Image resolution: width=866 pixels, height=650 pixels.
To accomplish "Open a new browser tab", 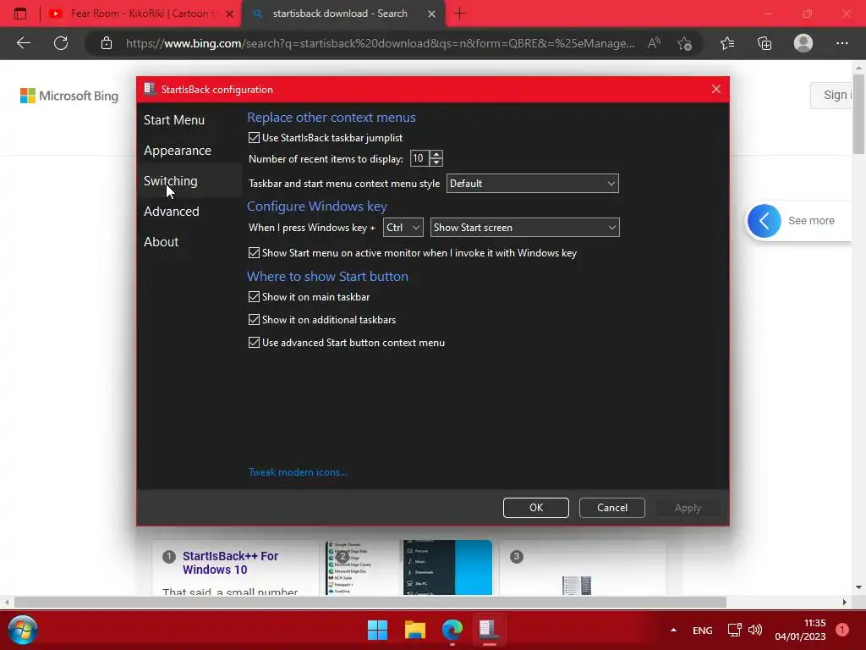I will pos(459,14).
